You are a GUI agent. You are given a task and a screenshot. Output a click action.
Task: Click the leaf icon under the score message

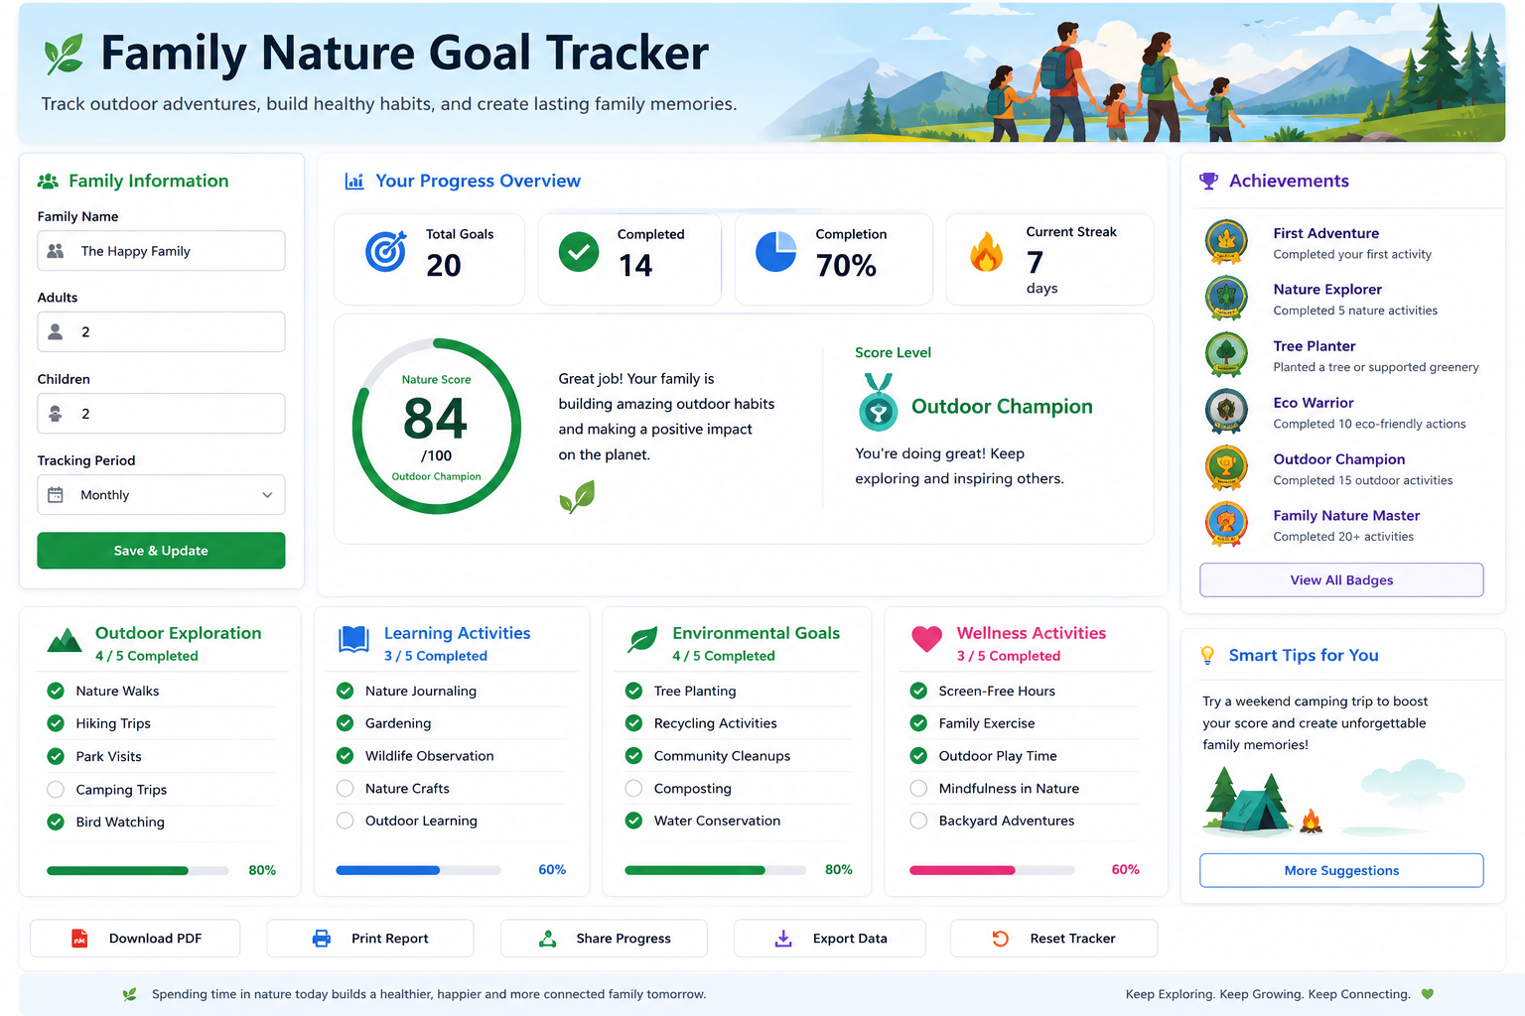pyautogui.click(x=577, y=497)
